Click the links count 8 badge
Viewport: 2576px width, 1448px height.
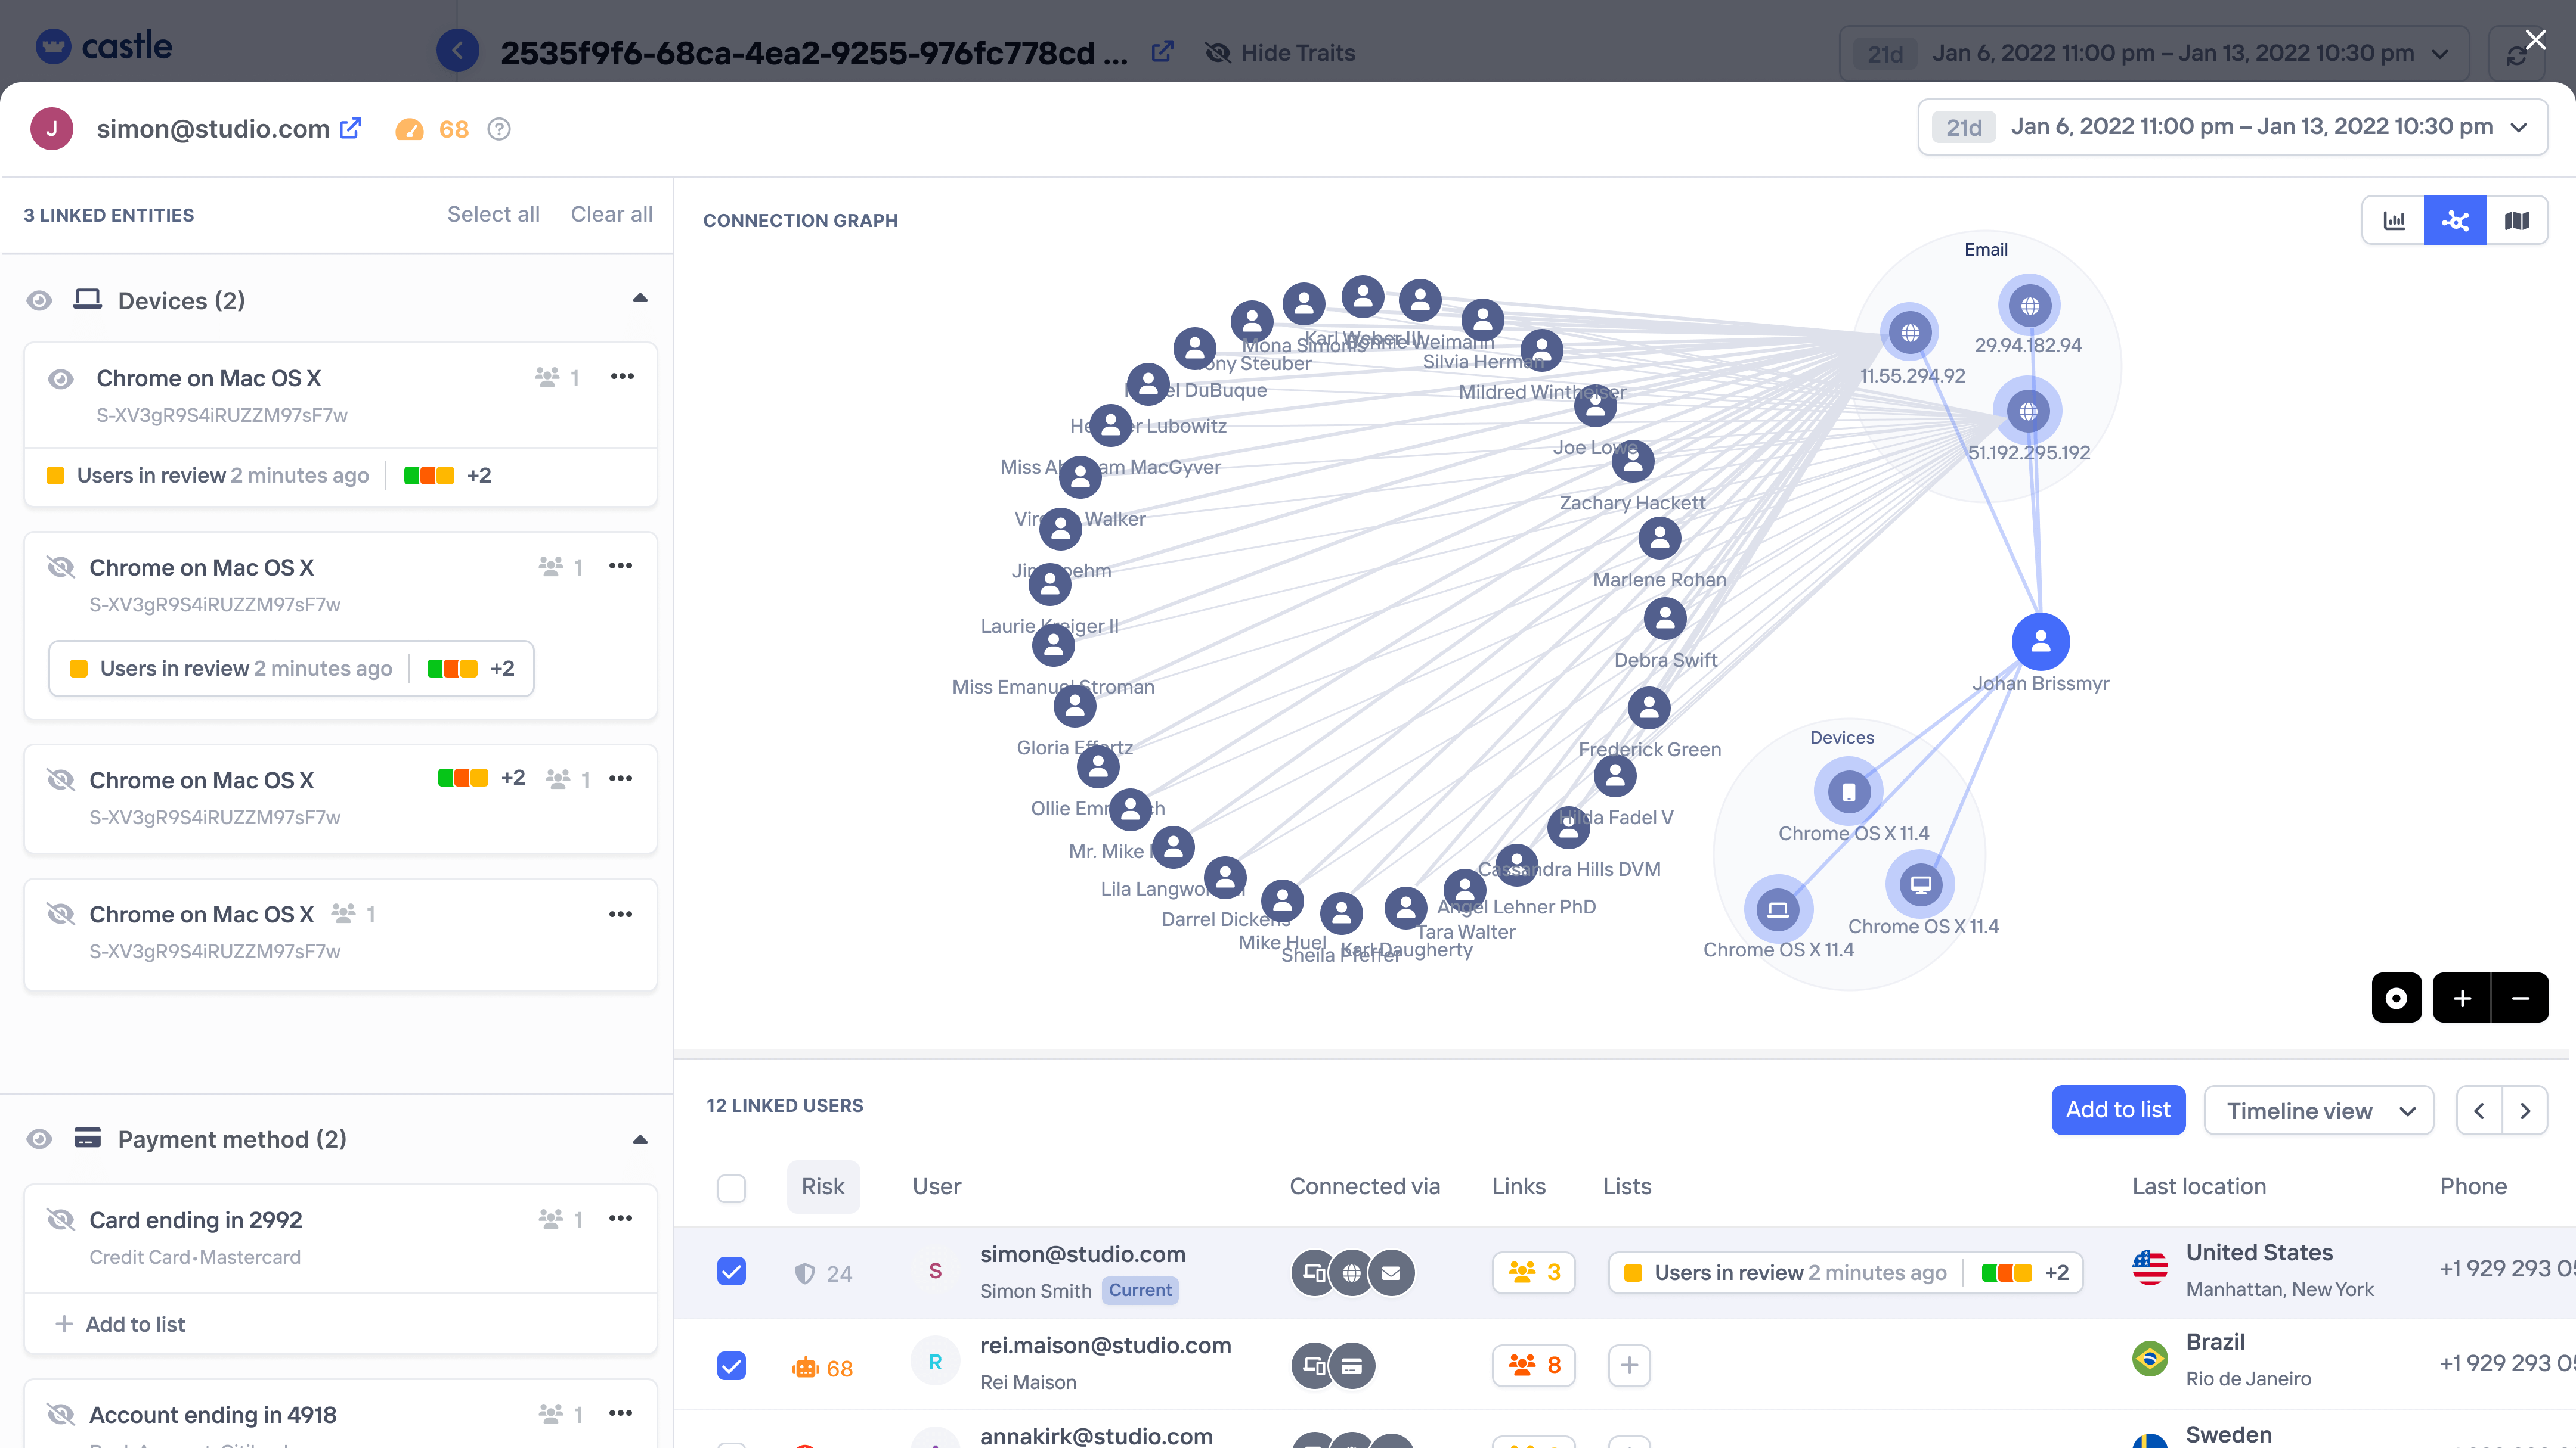[x=1533, y=1365]
